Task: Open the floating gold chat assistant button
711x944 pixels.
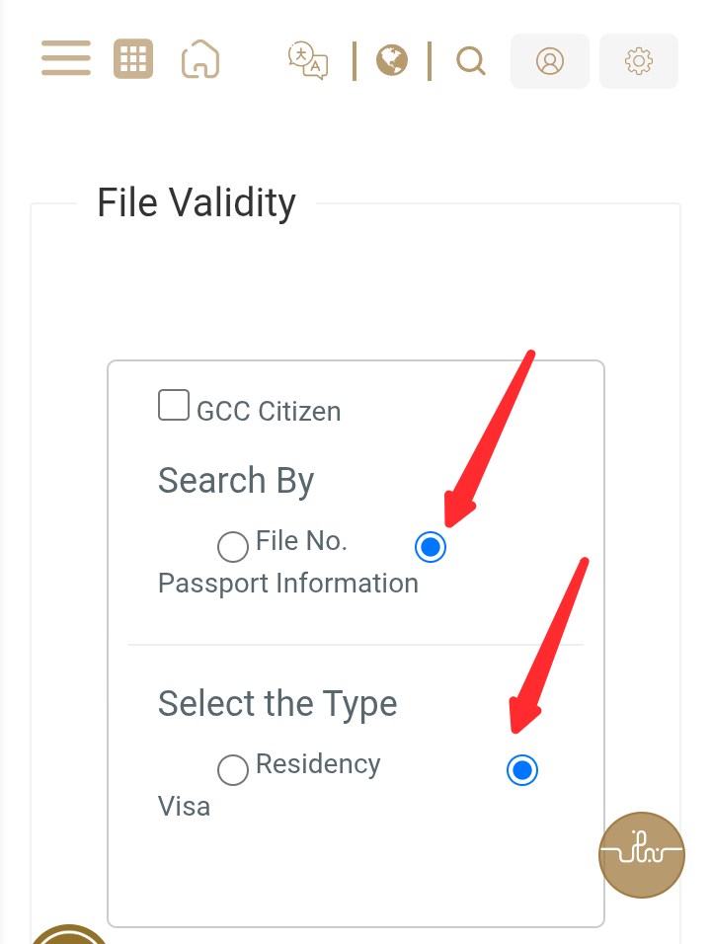Action: tap(642, 855)
